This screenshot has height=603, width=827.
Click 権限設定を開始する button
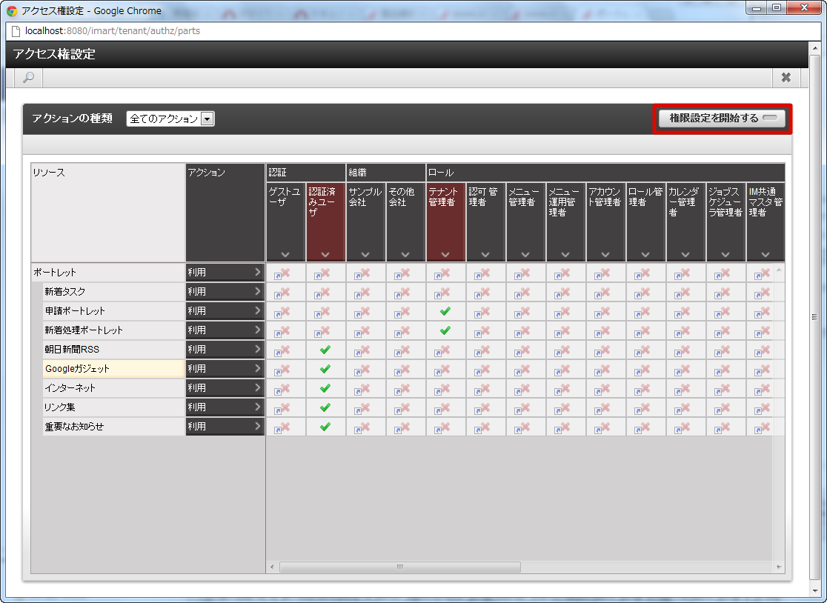pyautogui.click(x=722, y=118)
